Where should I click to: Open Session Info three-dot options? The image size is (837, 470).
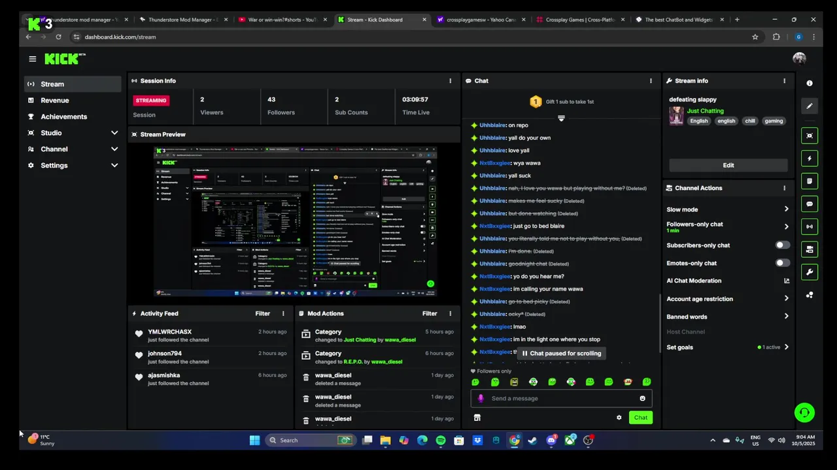[450, 81]
